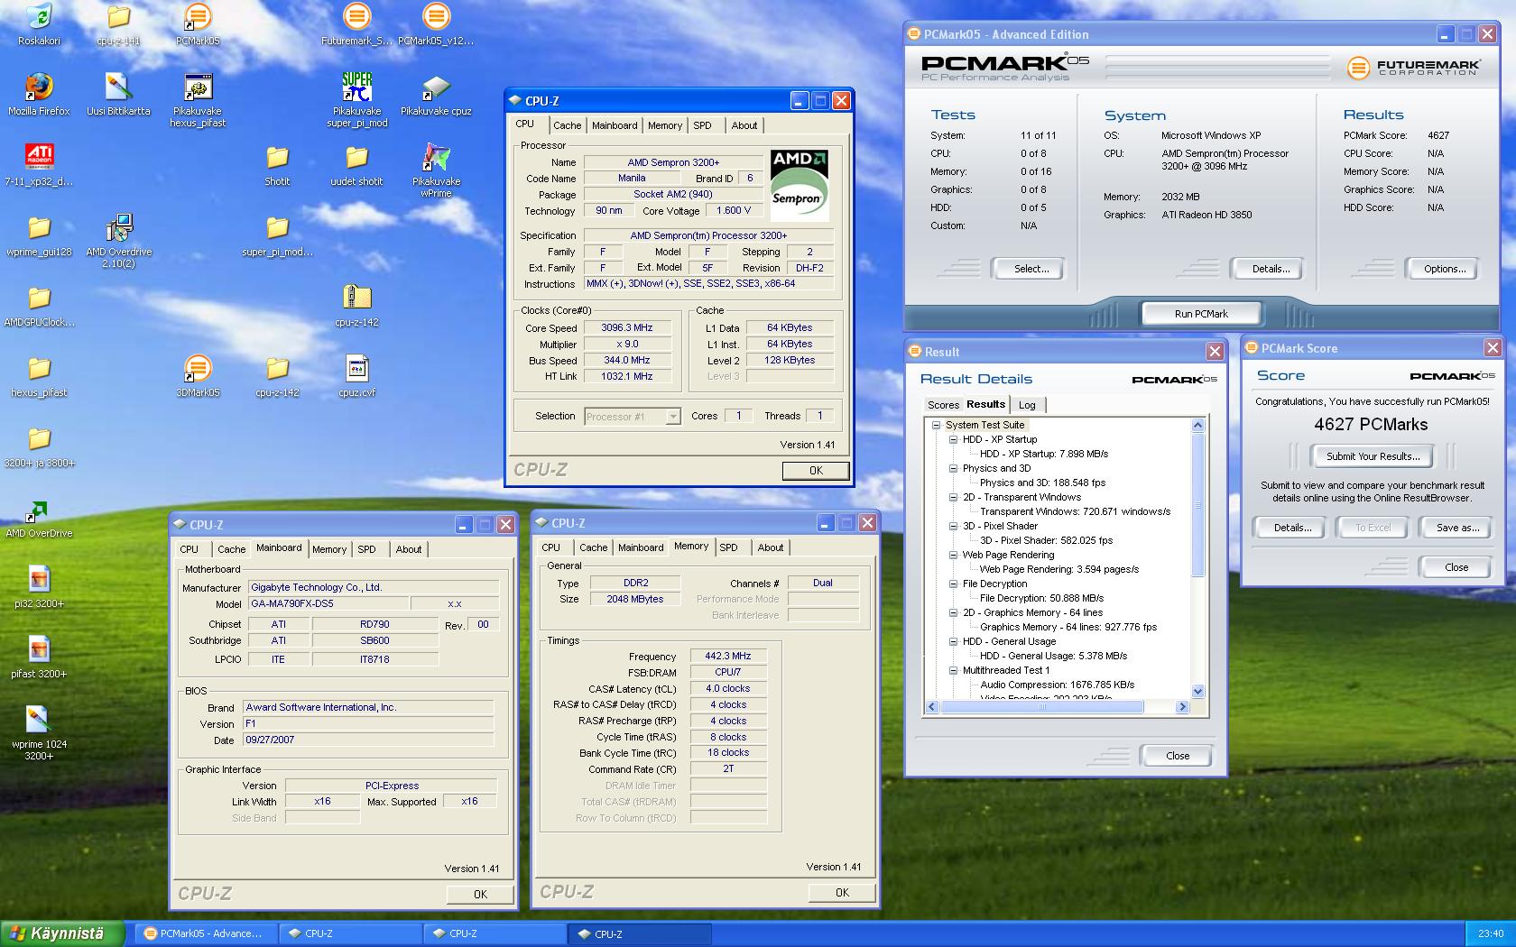Launch Mozilla Firefox from desktop

(x=39, y=87)
